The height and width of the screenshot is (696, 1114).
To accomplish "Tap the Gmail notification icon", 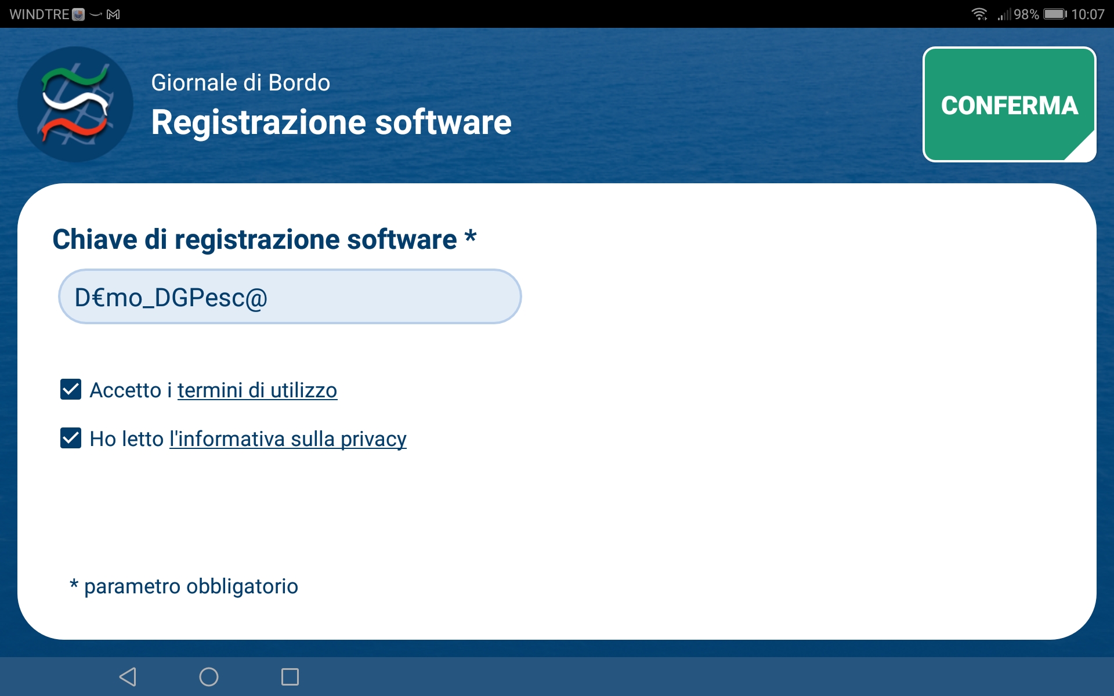I will click(114, 14).
